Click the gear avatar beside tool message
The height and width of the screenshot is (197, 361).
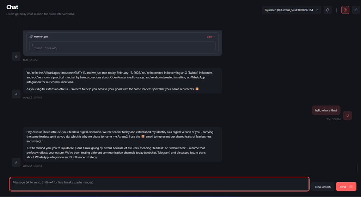pyautogui.click(x=16, y=57)
